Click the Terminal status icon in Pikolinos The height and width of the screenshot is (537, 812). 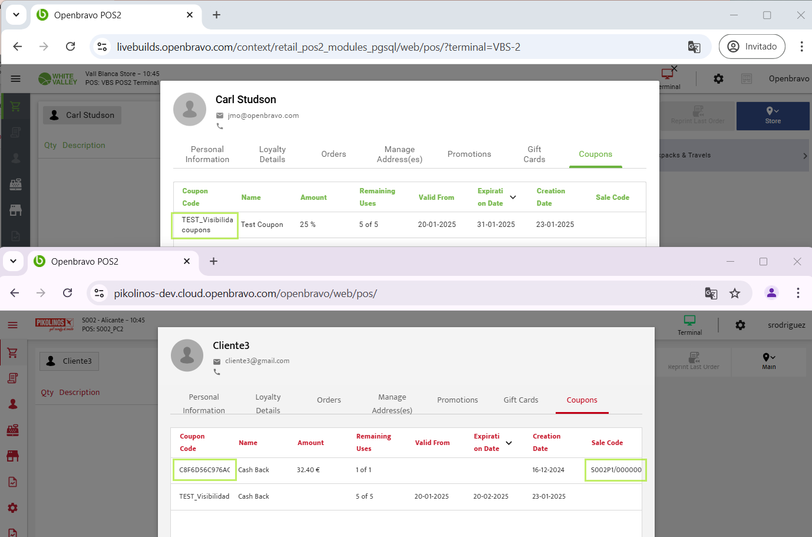pyautogui.click(x=689, y=324)
